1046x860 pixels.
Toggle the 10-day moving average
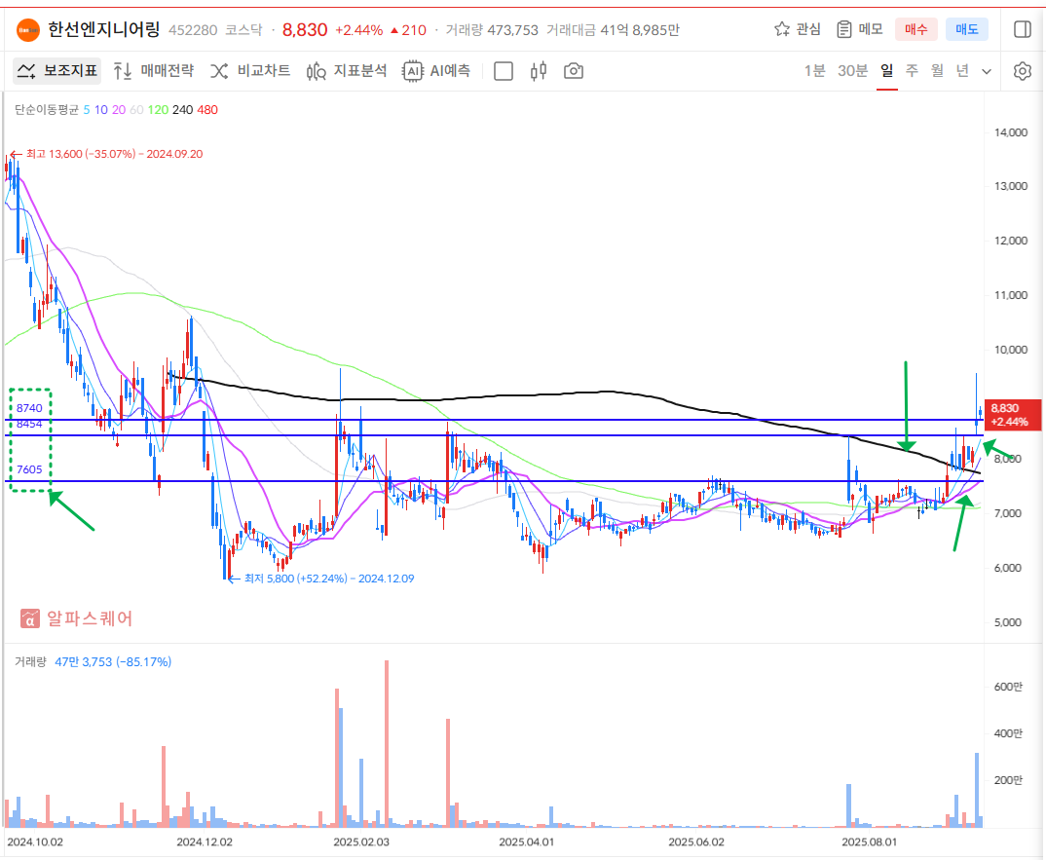pos(100,110)
